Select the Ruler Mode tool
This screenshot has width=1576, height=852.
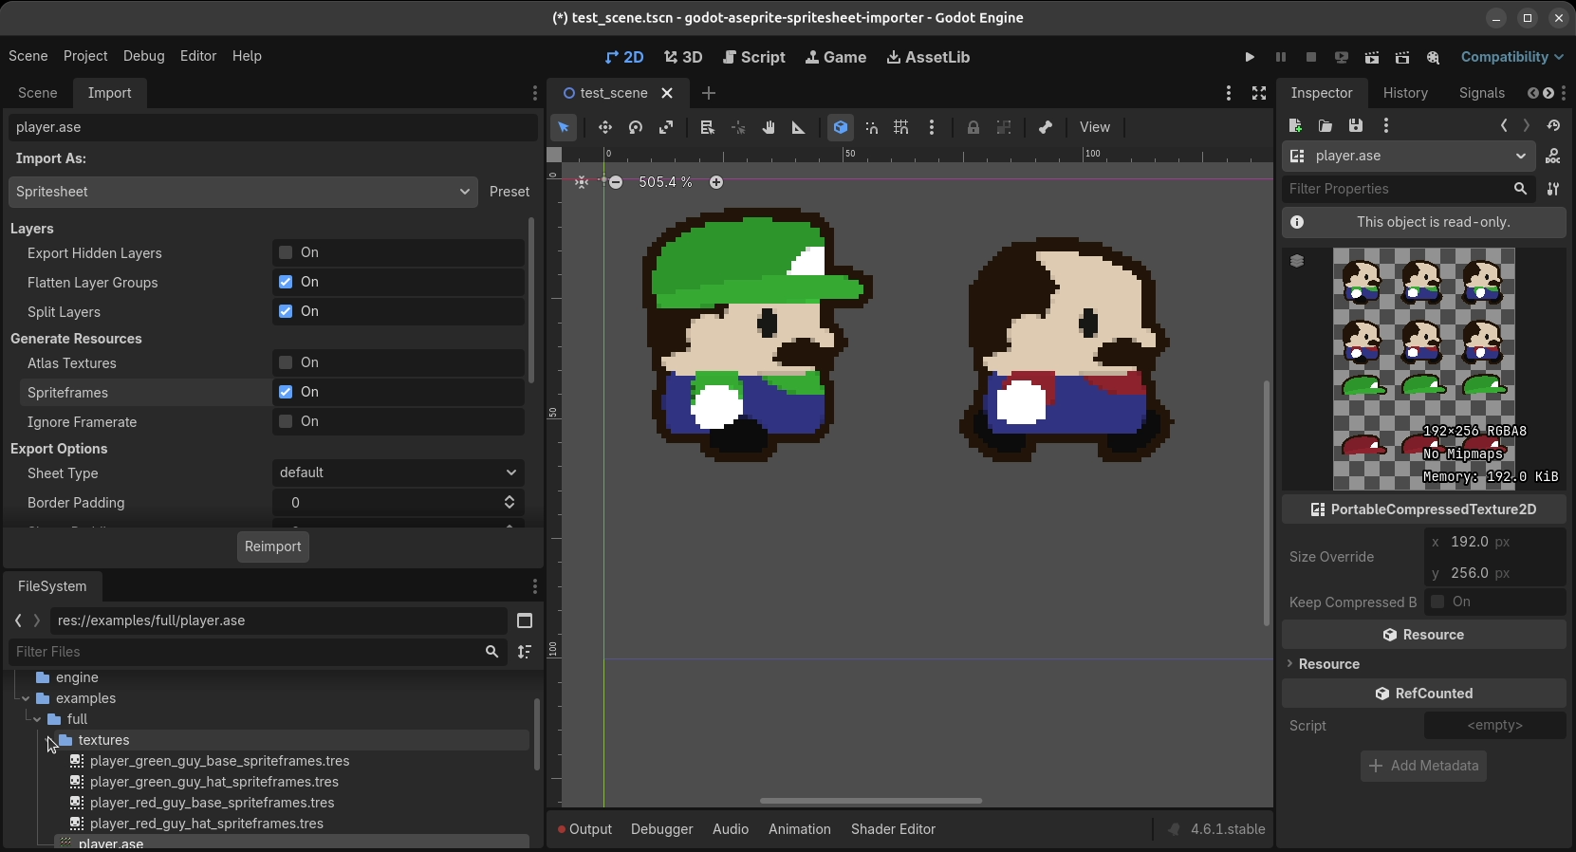tap(799, 127)
